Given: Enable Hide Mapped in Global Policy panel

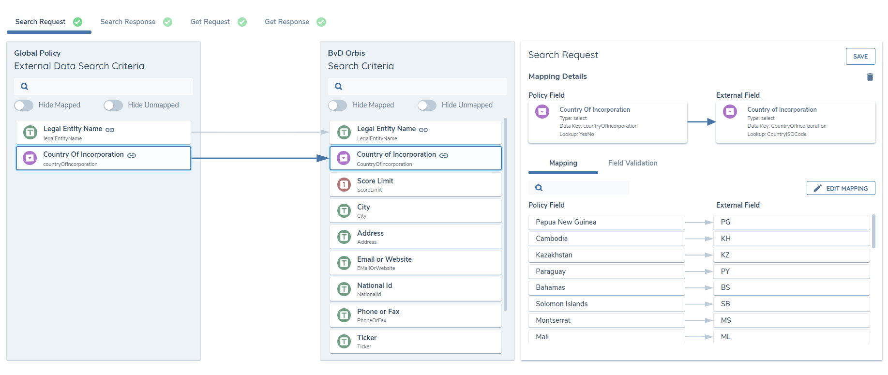Looking at the screenshot, I should tap(24, 105).
